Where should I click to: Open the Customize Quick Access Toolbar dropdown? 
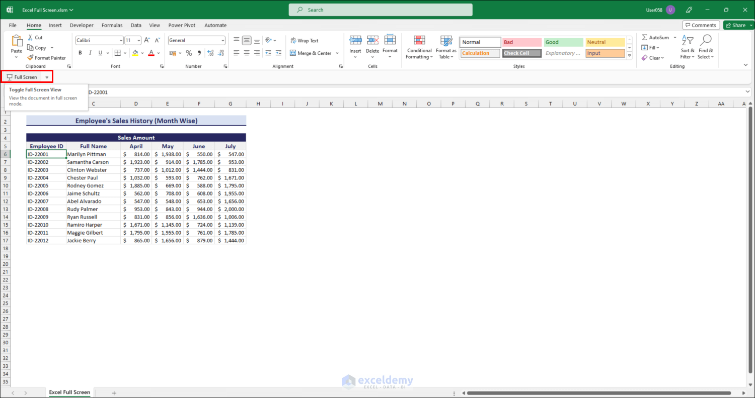point(47,77)
